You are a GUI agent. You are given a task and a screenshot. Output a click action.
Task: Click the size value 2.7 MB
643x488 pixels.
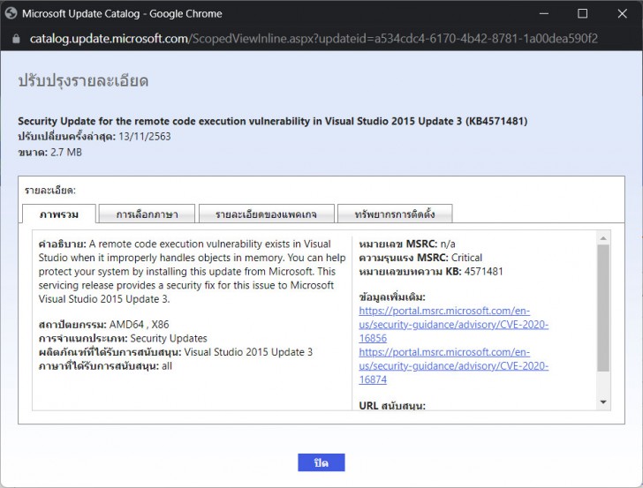tap(66, 153)
